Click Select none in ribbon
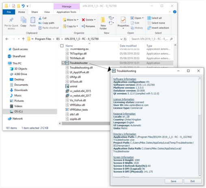206x188 pixels. (x=156, y=23)
